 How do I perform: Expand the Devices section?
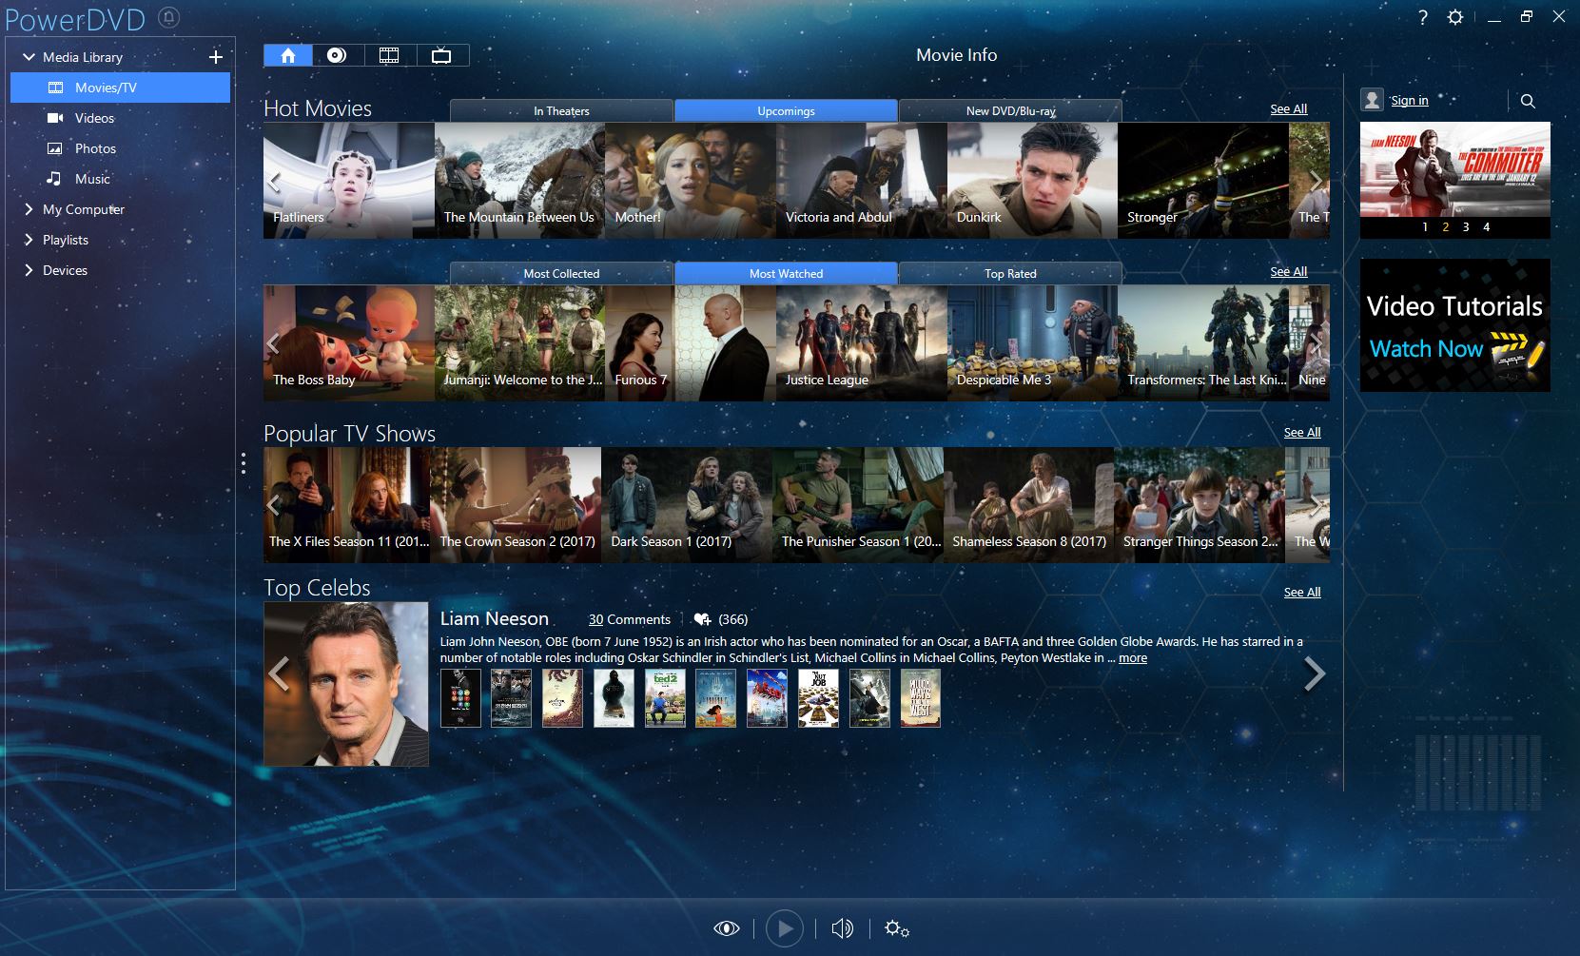point(29,270)
